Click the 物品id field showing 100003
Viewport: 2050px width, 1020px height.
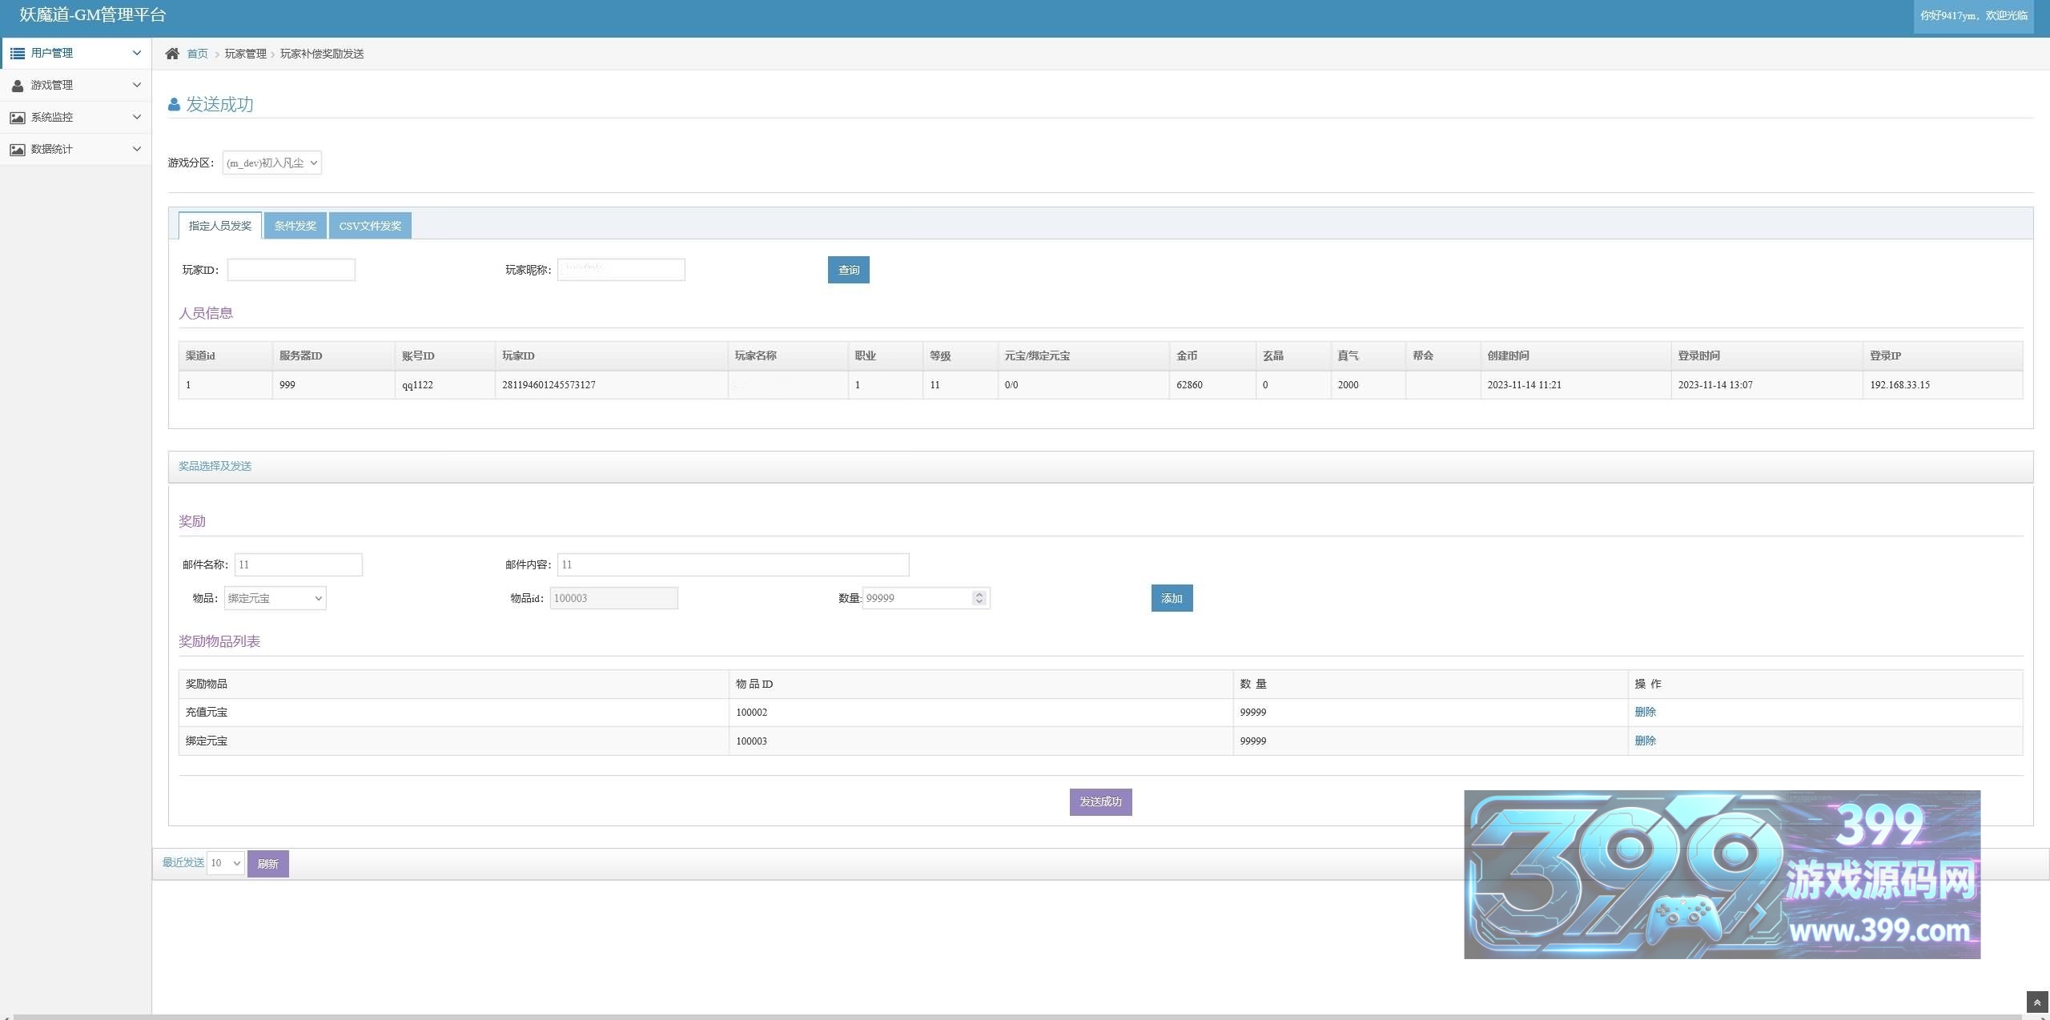[x=614, y=598]
